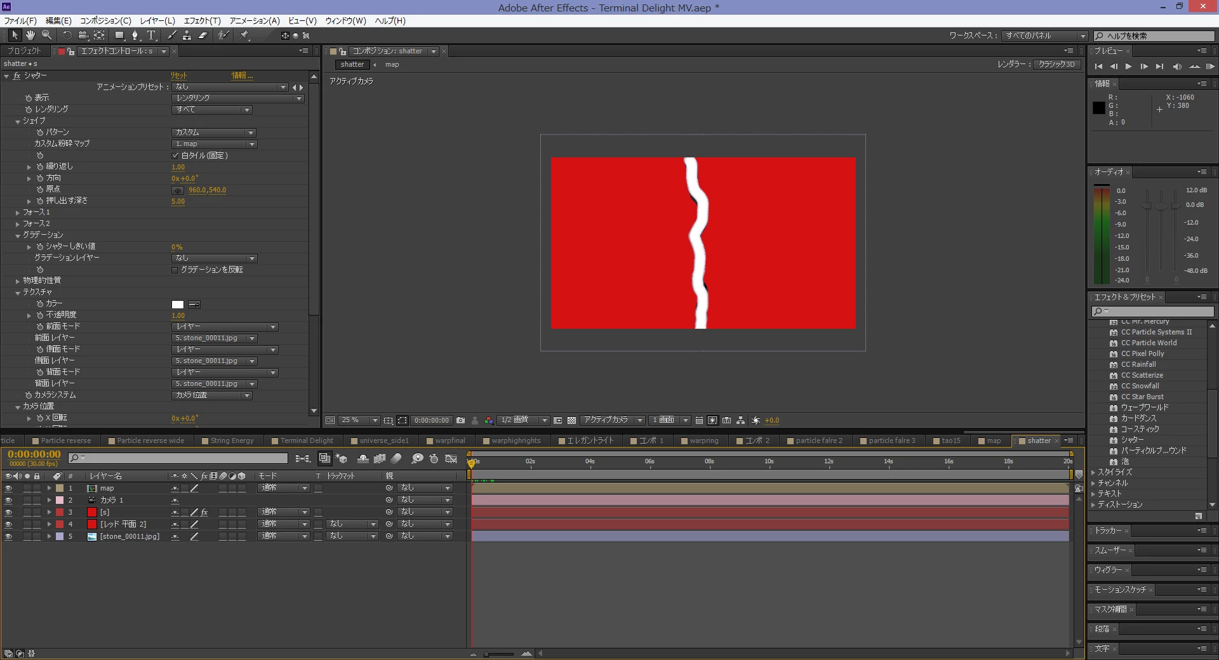
Task: Open the ファイル(F) menu
Action: pos(20,21)
